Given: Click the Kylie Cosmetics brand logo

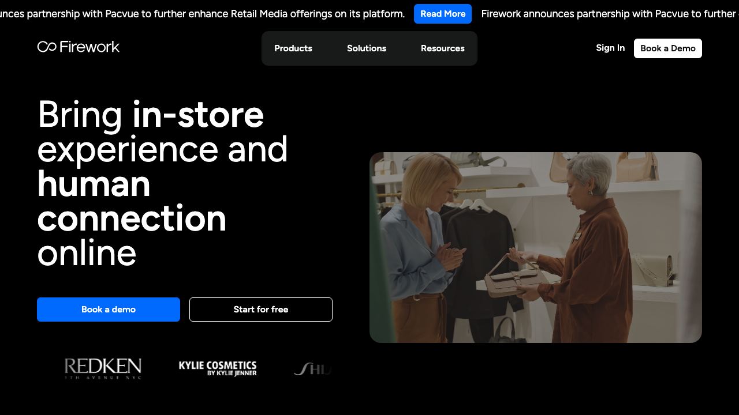Looking at the screenshot, I should (218, 369).
